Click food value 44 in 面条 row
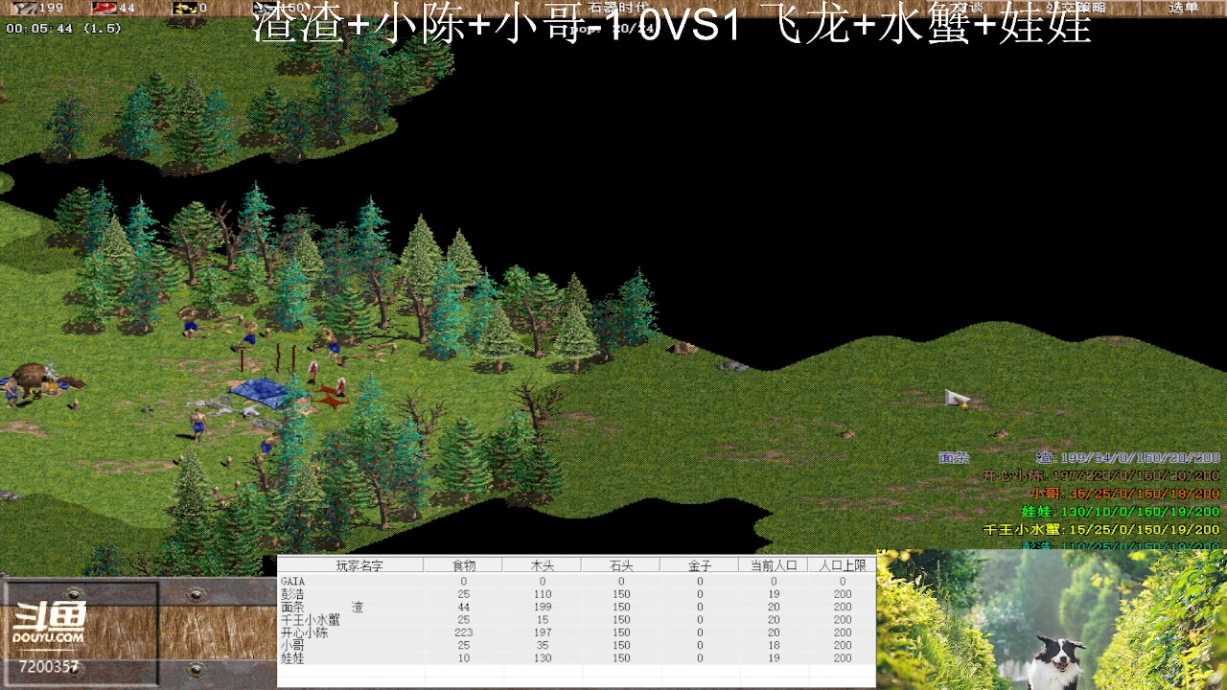 (x=464, y=607)
